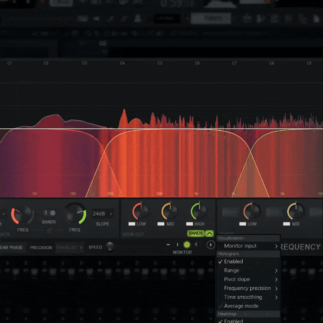Viewport: 323px width, 323px height.
Task: Click the crossover frequency link icon
Action: click(49, 231)
